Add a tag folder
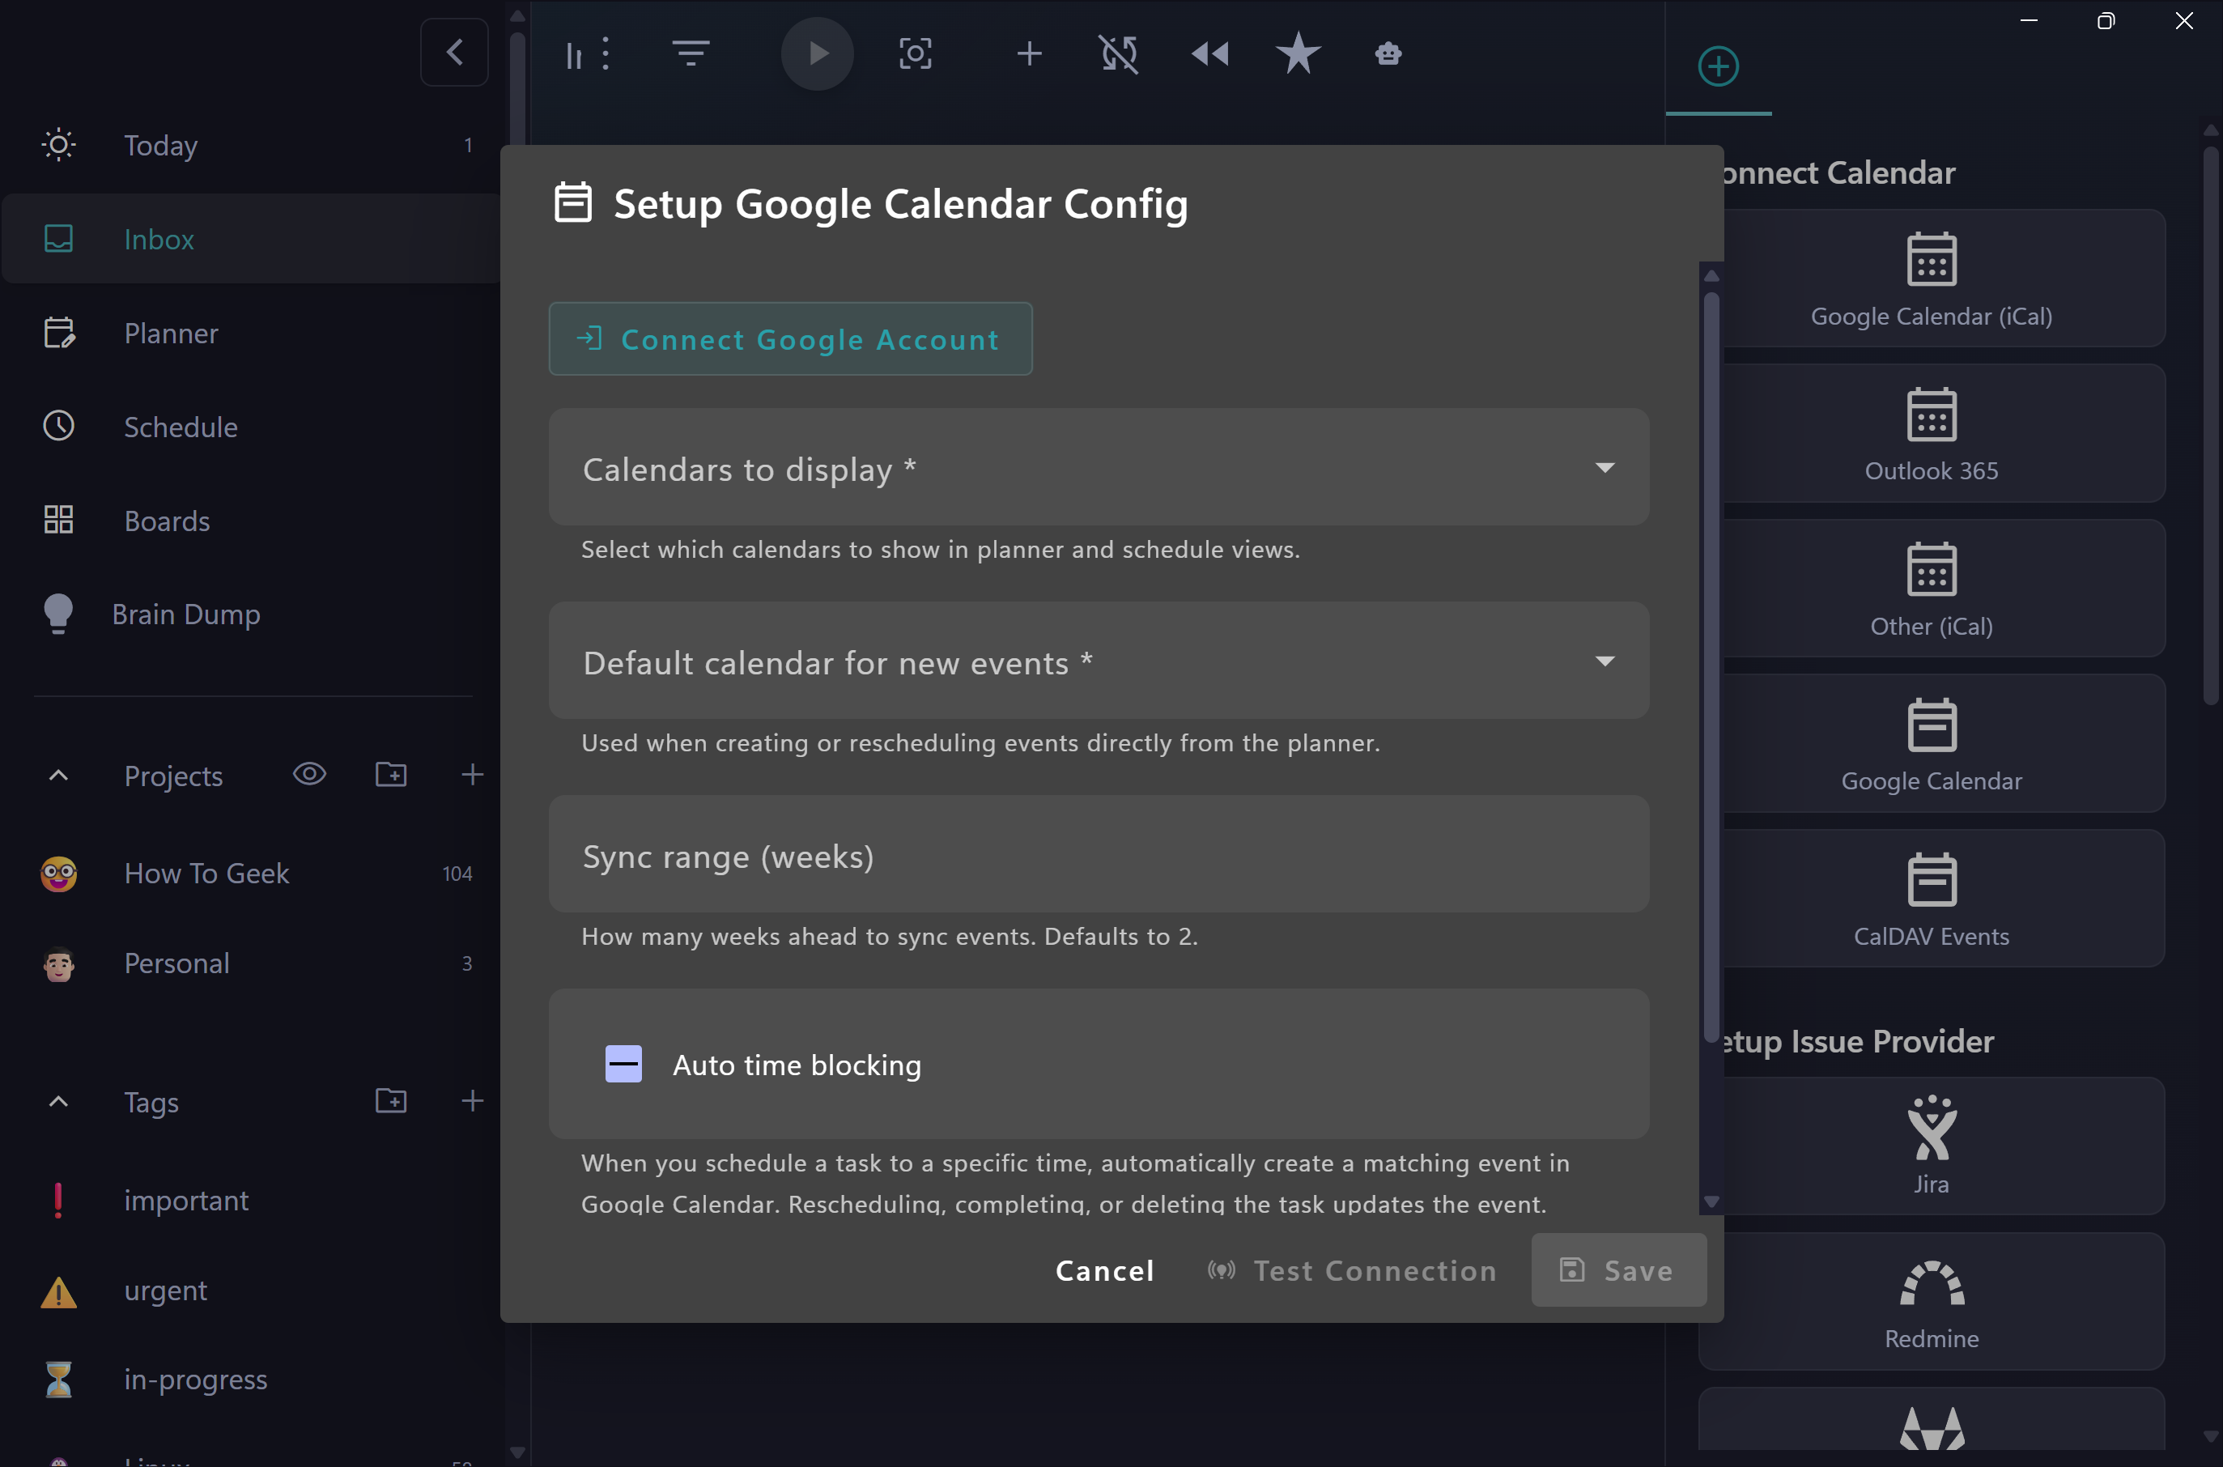 [391, 1101]
